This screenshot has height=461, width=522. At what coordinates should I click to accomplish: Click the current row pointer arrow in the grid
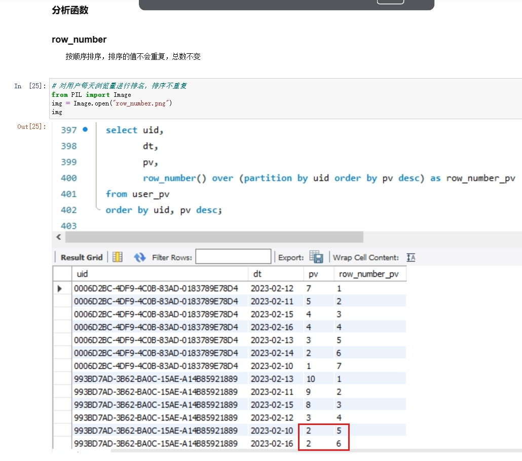tap(60, 289)
